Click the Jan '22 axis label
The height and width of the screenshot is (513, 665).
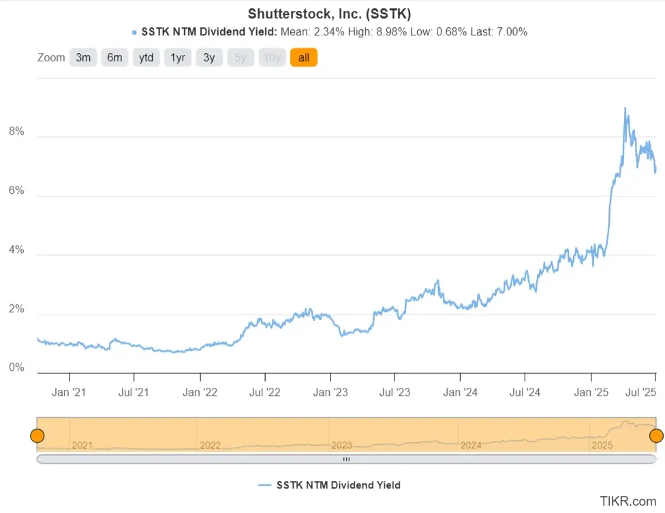coord(200,393)
